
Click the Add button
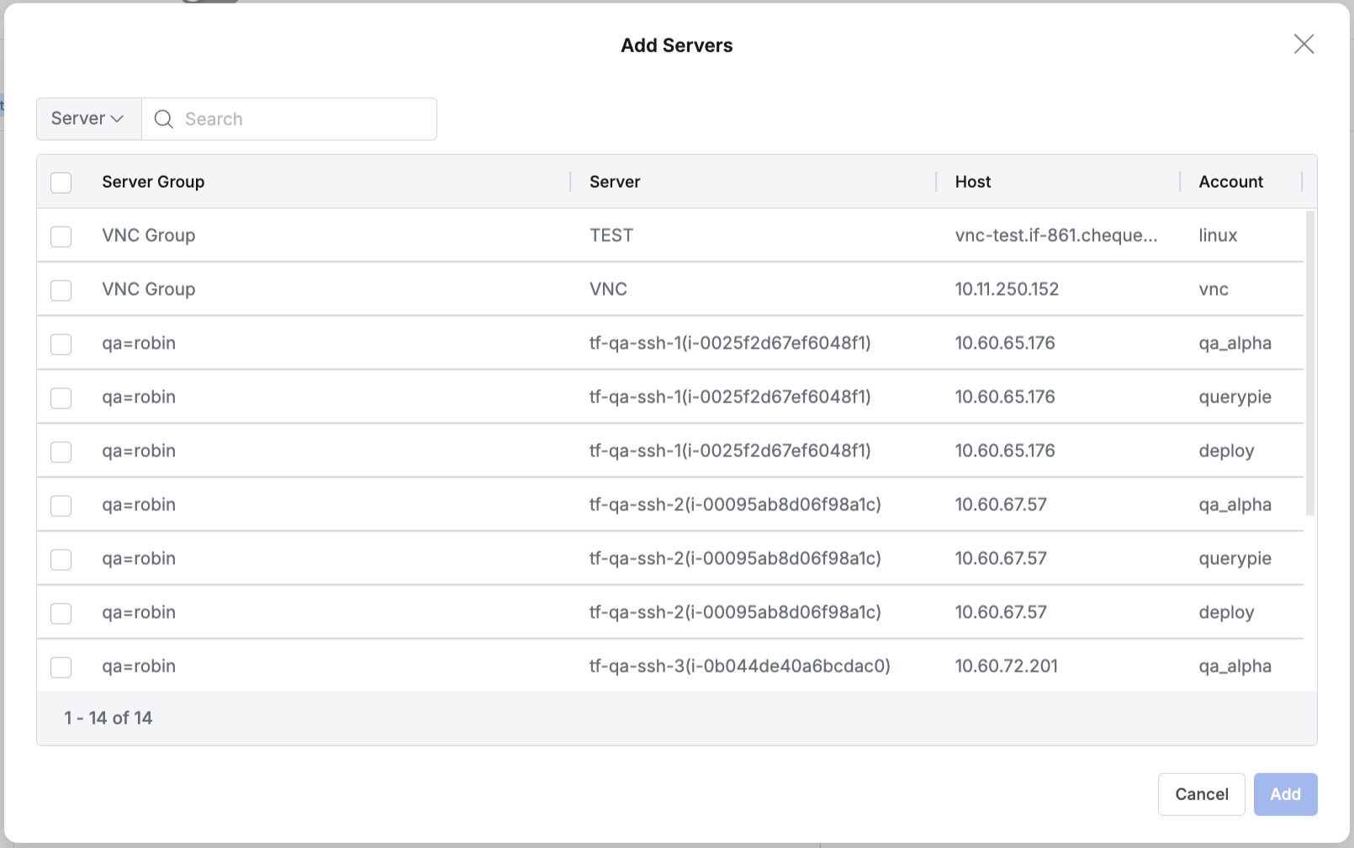coord(1285,794)
